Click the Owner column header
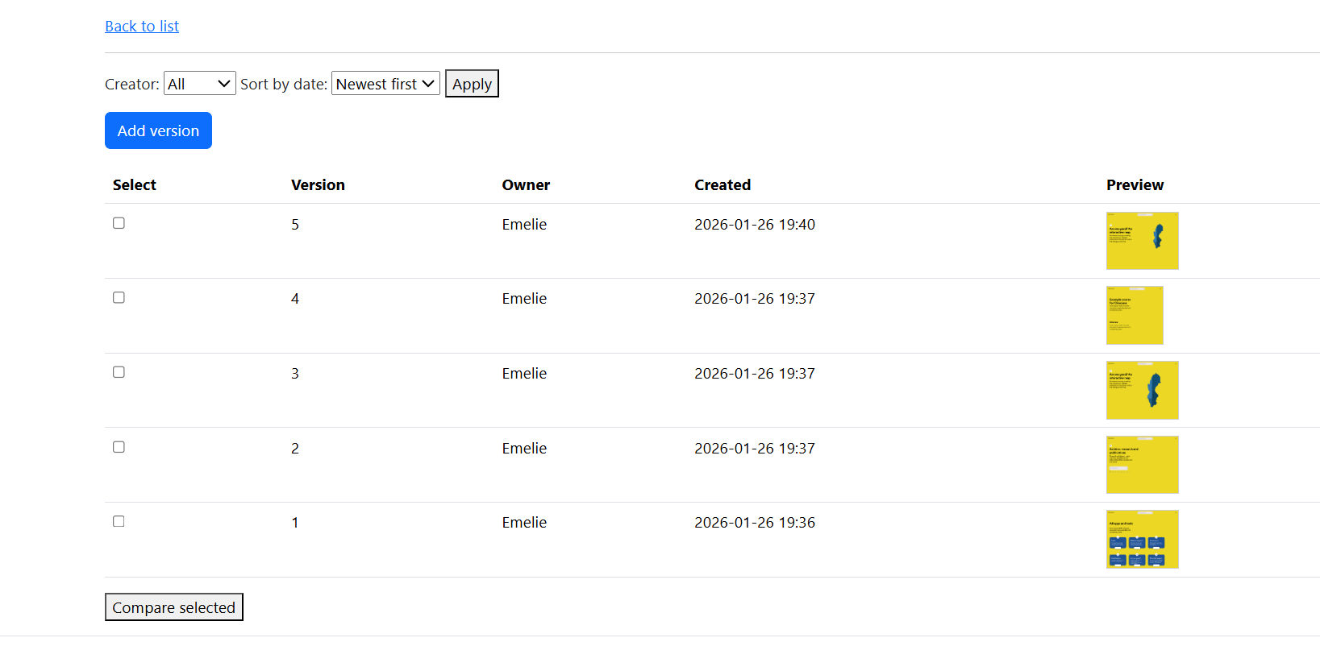This screenshot has height=646, width=1320. (526, 185)
